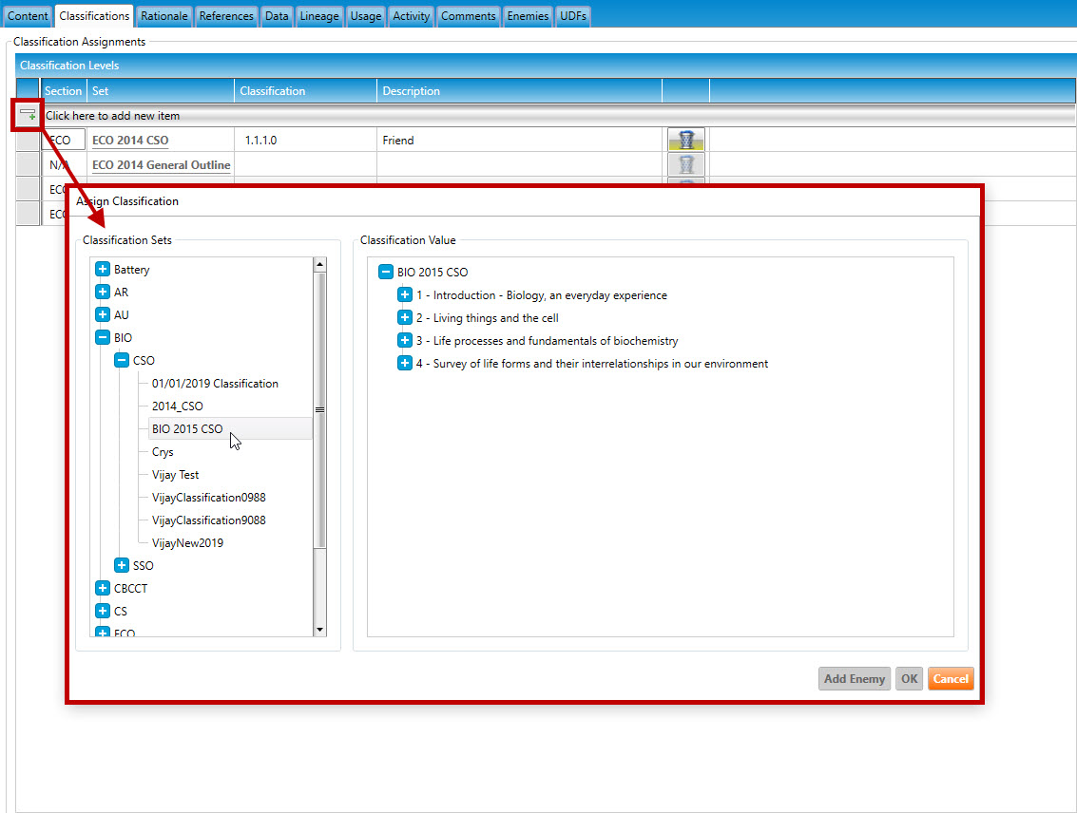Collapse the CSO node under BIO
This screenshot has width=1077, height=813.
click(122, 361)
